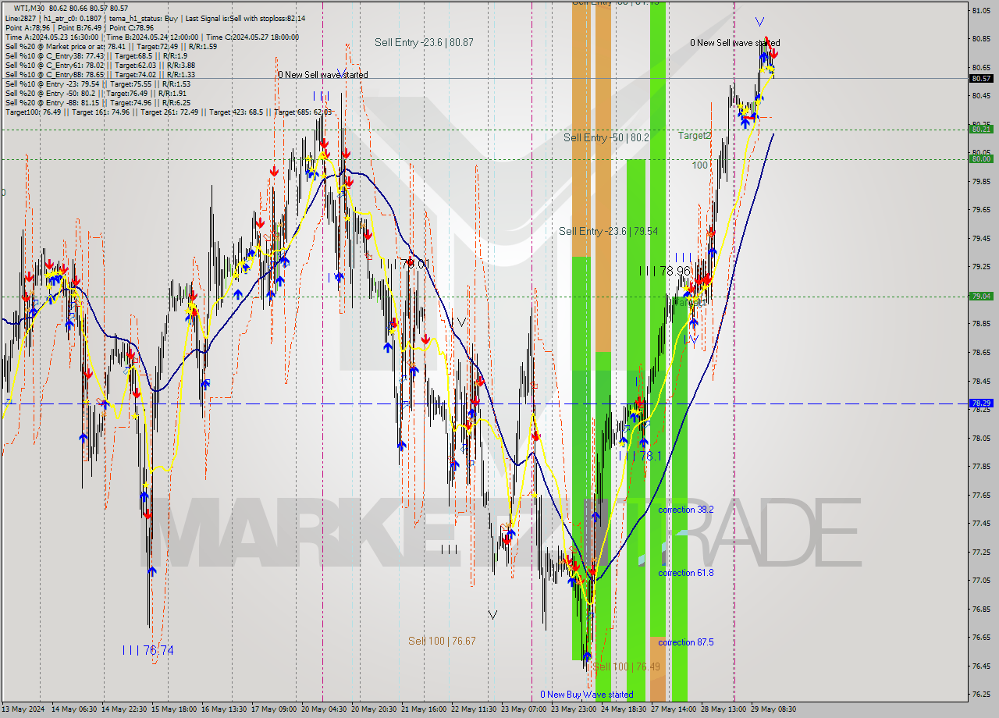Click the '23 May 23:00' time label
999x718 pixels.
(573, 709)
